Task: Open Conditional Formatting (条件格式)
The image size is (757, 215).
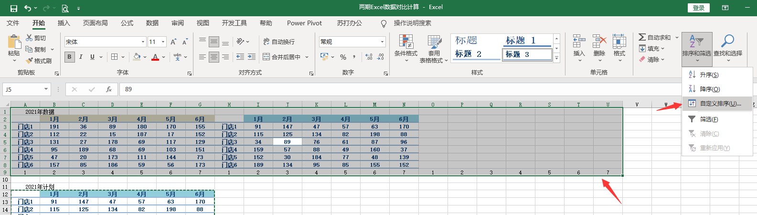Action: click(406, 49)
